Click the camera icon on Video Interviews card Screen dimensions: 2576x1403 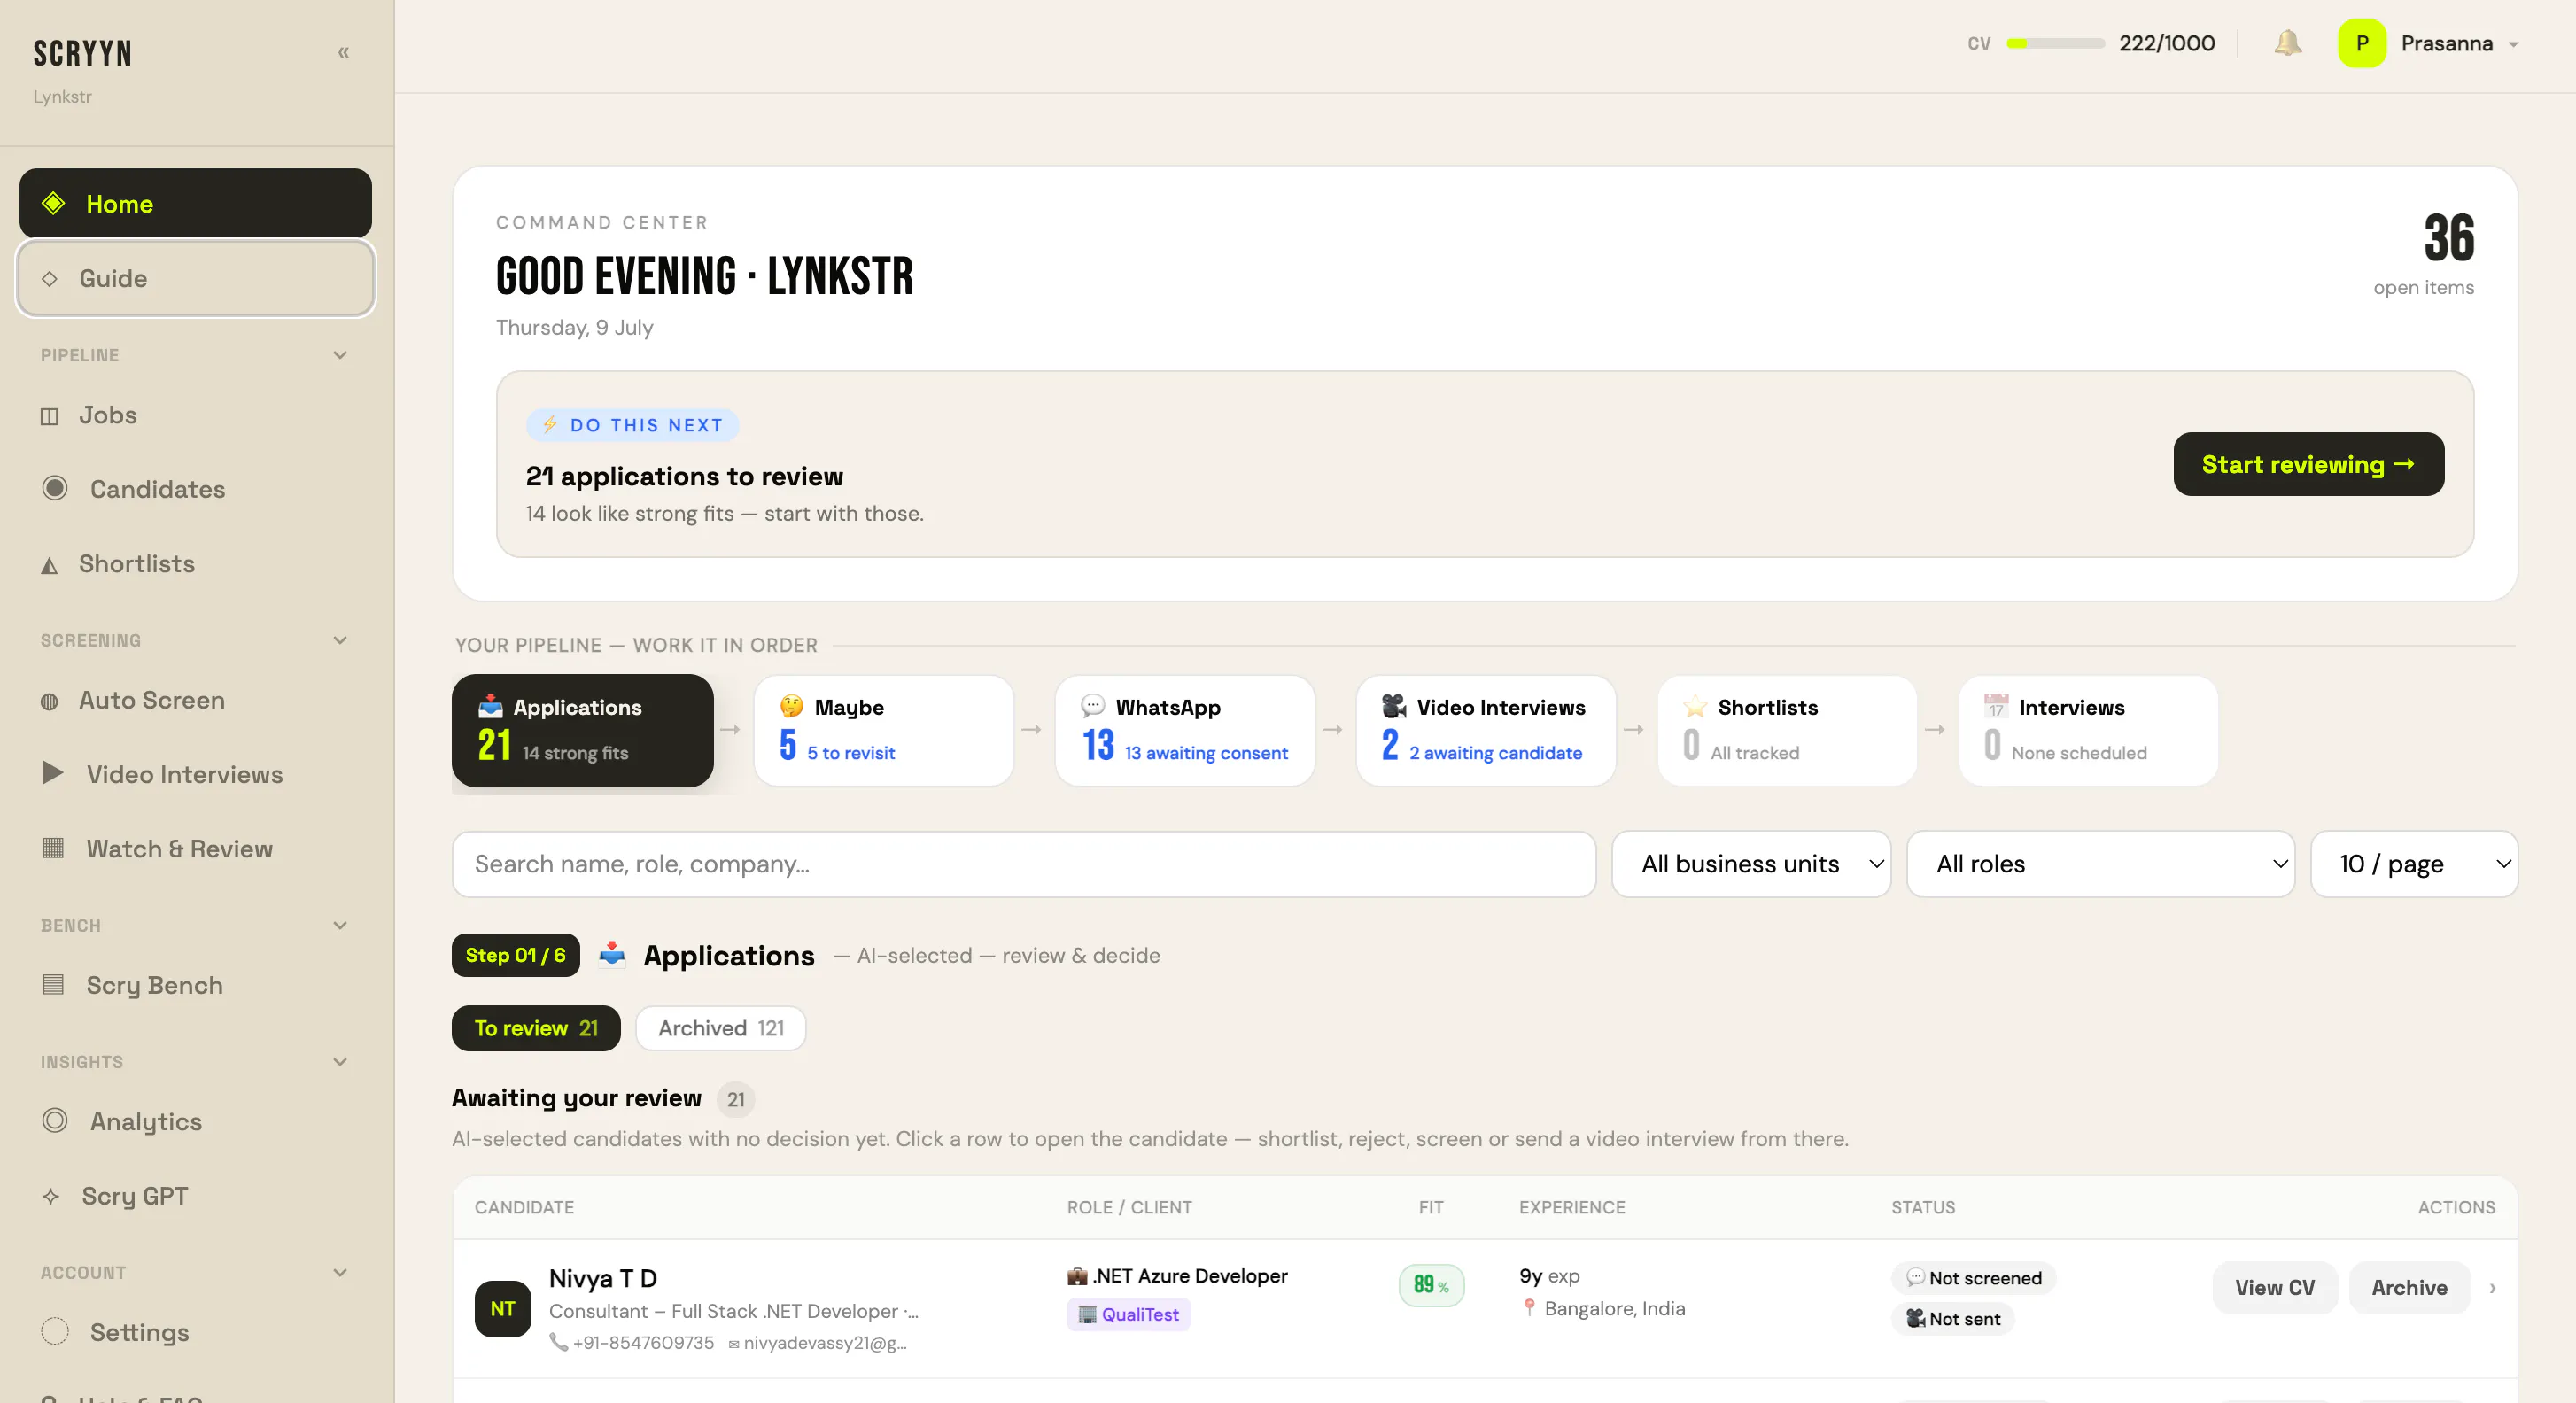[1394, 706]
